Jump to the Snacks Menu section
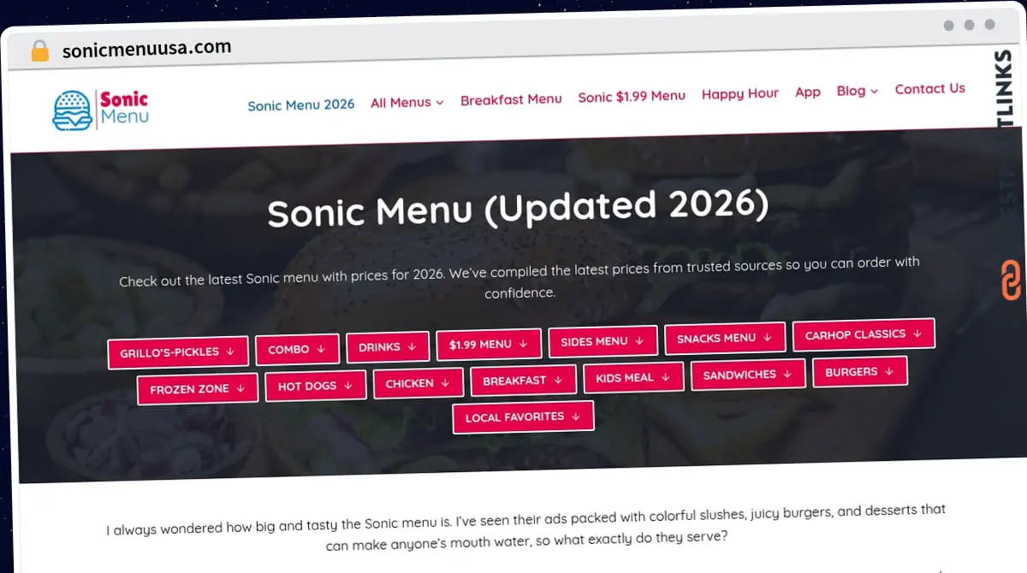 [x=725, y=337]
